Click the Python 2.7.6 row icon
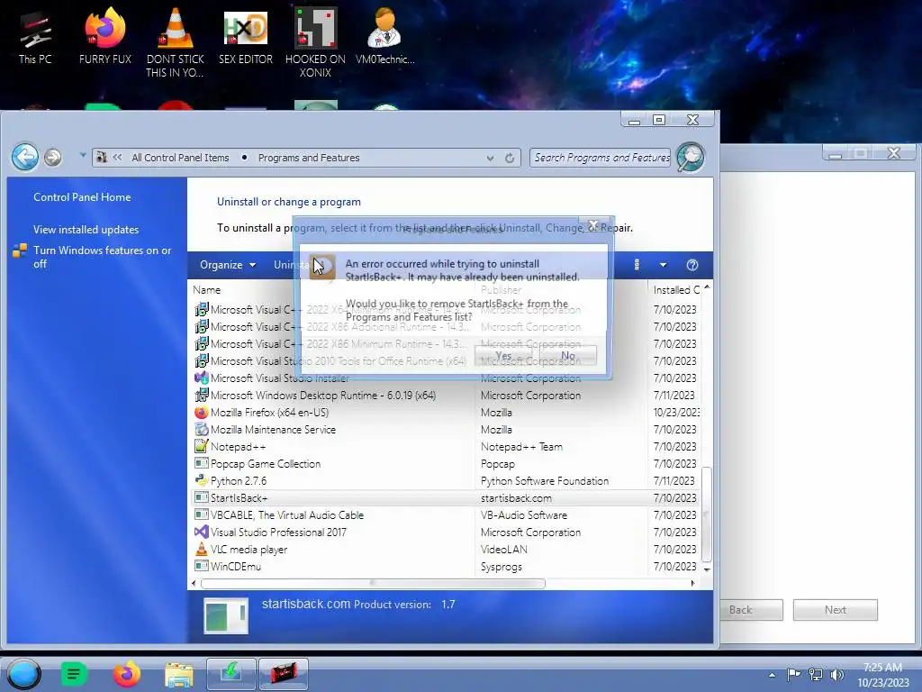Image resolution: width=922 pixels, height=692 pixels. coord(201,481)
